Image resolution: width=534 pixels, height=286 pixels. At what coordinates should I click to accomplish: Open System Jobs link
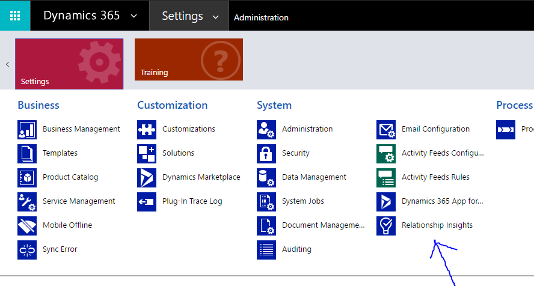[x=302, y=201]
